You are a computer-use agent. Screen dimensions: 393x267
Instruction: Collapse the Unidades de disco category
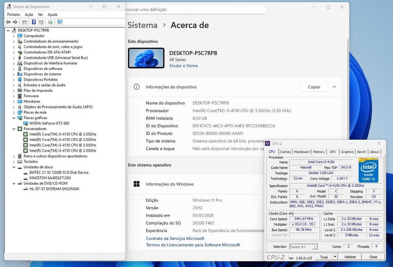(x=14, y=167)
